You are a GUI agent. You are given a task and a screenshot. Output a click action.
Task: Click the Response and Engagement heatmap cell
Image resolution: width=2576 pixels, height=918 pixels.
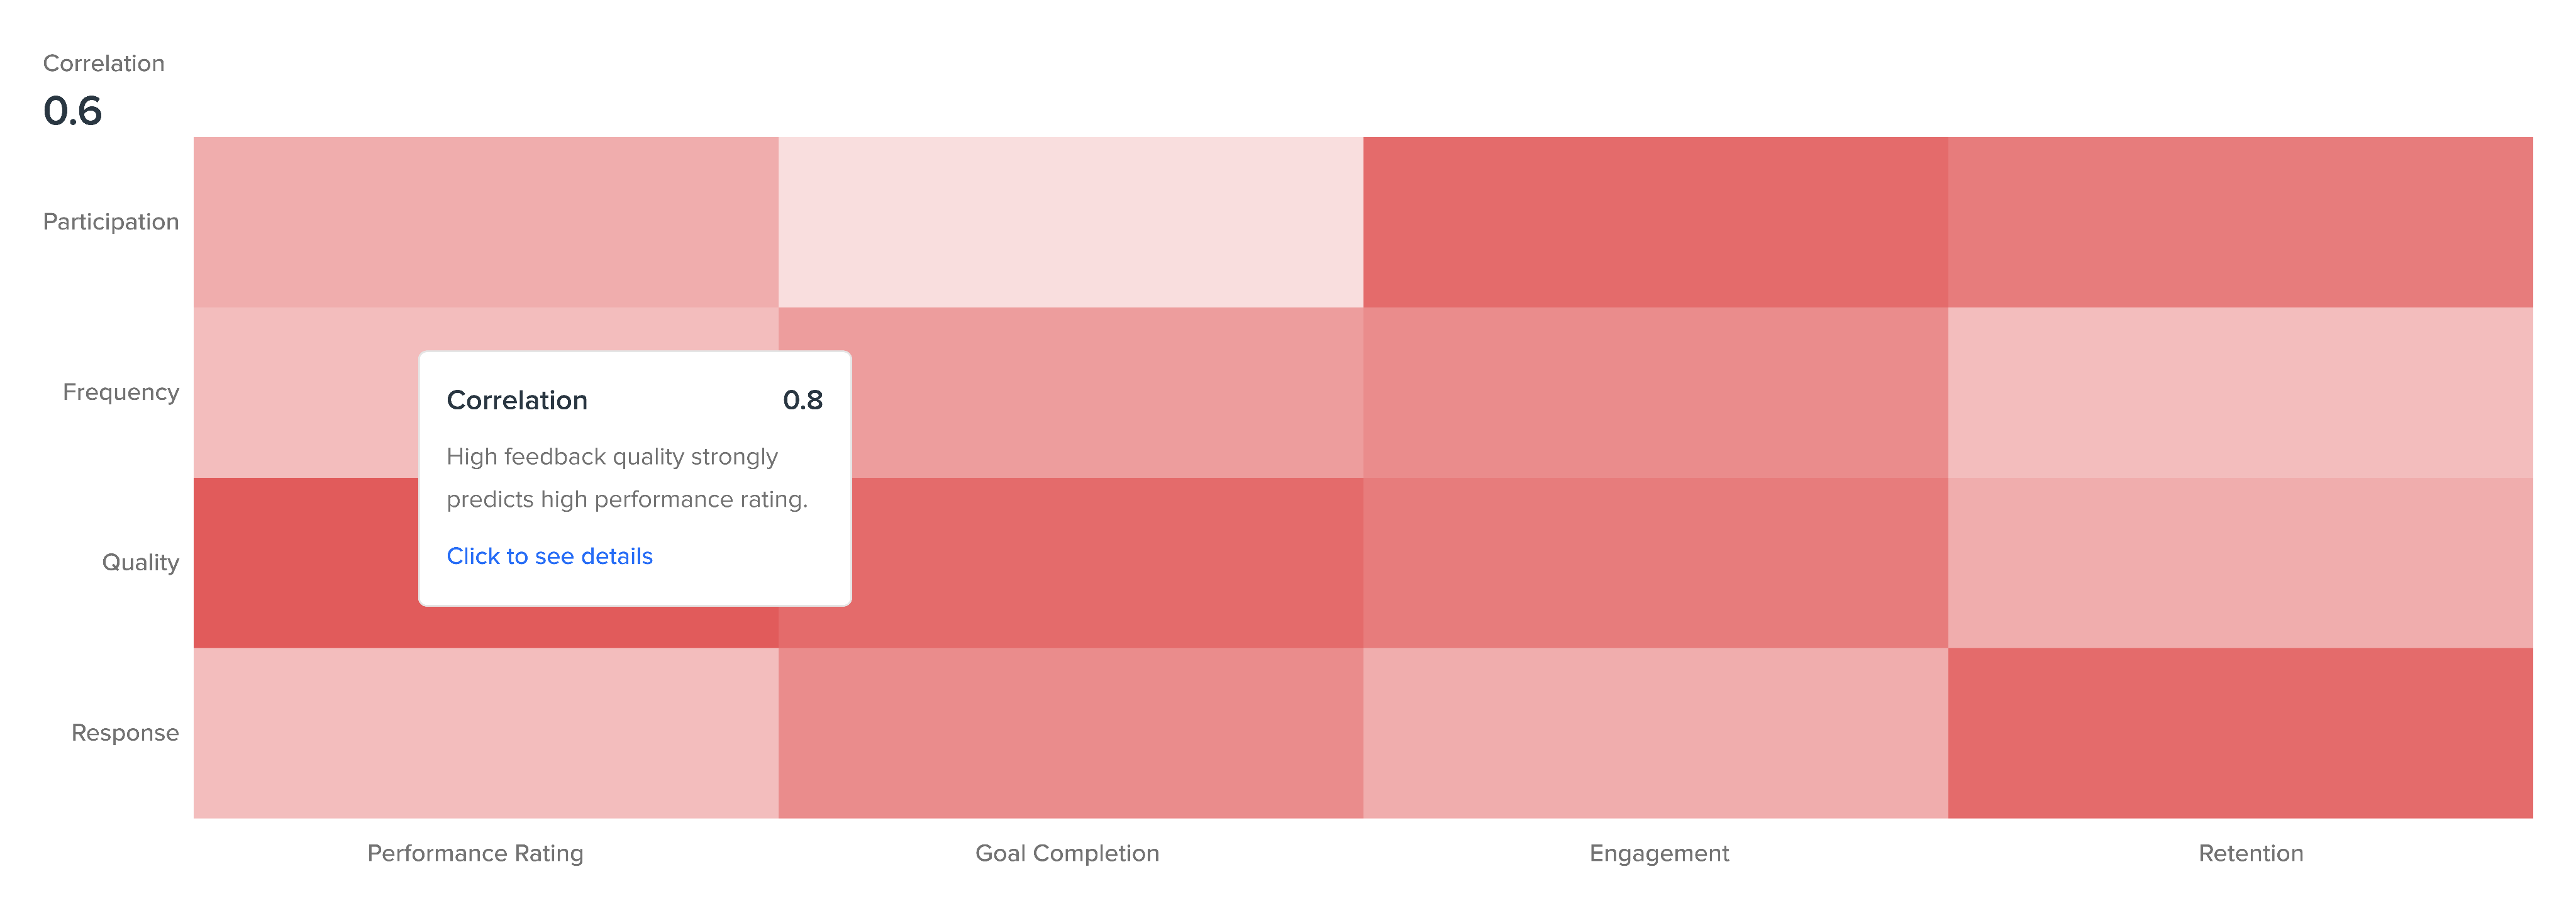[1655, 733]
